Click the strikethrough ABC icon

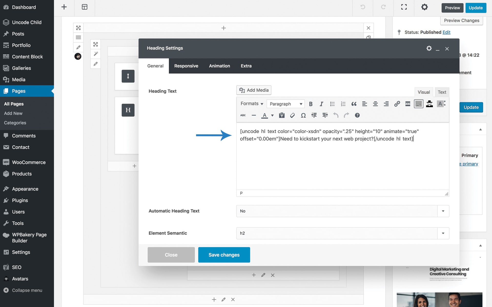(x=243, y=115)
